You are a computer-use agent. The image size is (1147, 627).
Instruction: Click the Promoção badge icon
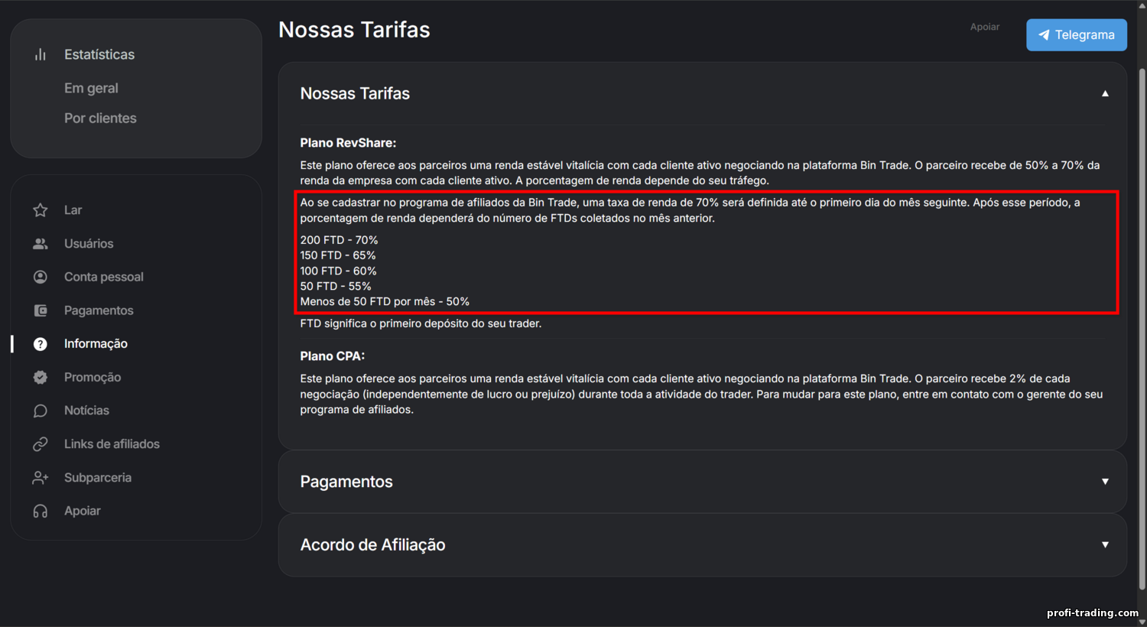click(41, 377)
